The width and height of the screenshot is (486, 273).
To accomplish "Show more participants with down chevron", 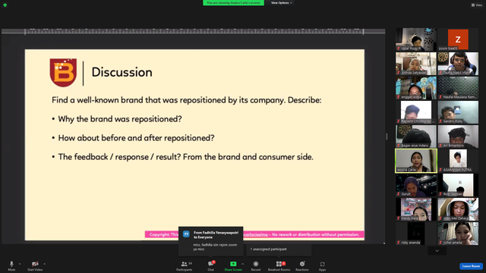I will pyautogui.click(x=437, y=251).
